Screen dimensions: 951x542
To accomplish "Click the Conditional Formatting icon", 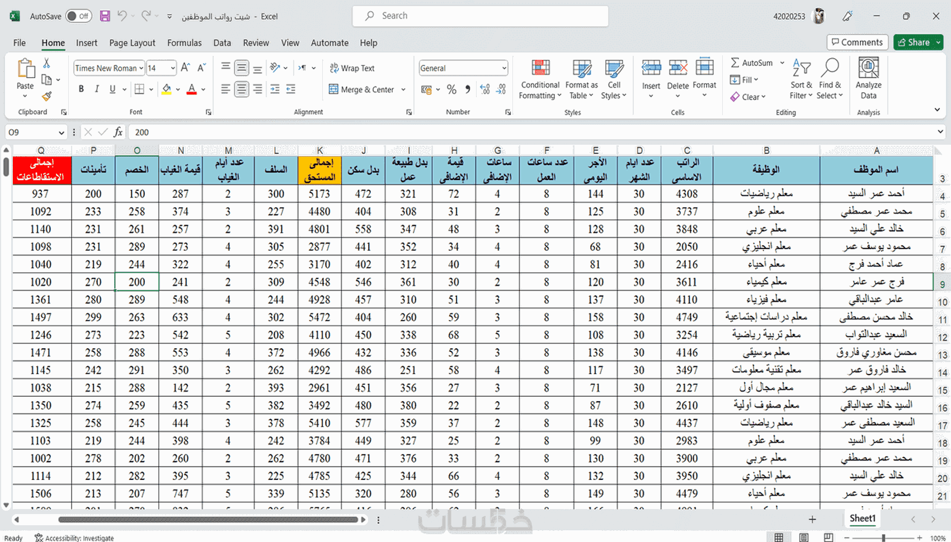I will click(x=540, y=68).
